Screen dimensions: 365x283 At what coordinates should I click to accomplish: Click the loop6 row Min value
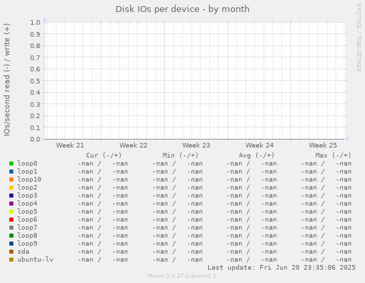[177, 220]
